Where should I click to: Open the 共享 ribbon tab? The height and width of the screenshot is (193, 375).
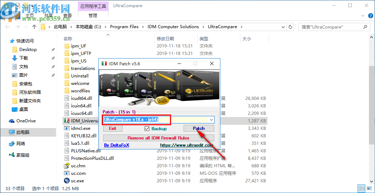(x=49, y=16)
